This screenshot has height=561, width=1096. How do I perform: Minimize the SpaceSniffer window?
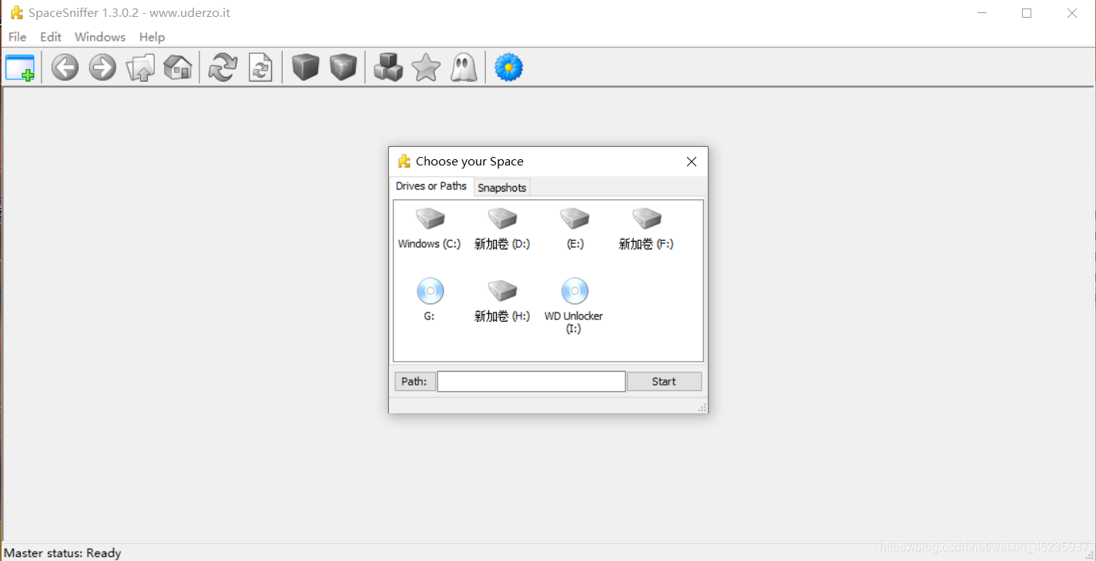(x=981, y=13)
